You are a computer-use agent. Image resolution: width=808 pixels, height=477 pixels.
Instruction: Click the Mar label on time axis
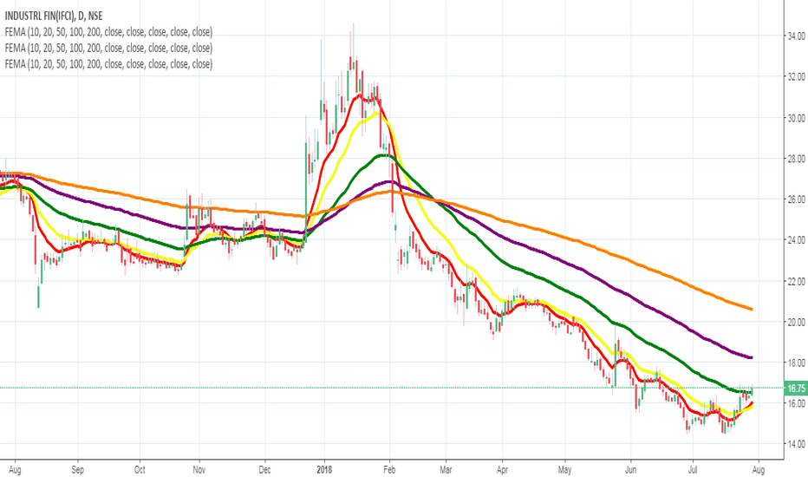point(446,470)
